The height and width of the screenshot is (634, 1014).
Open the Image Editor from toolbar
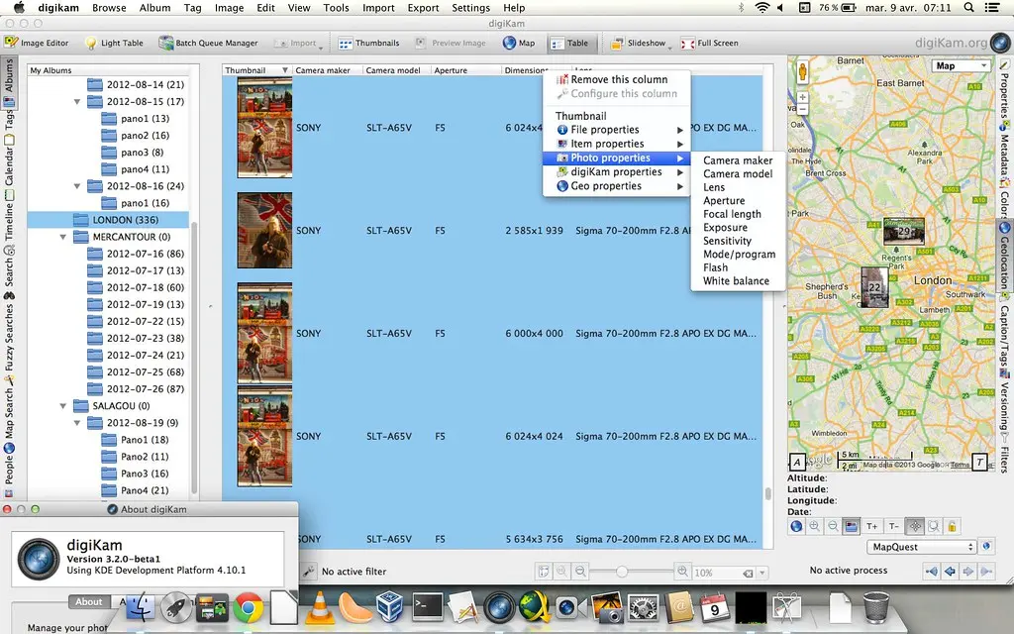pos(37,44)
